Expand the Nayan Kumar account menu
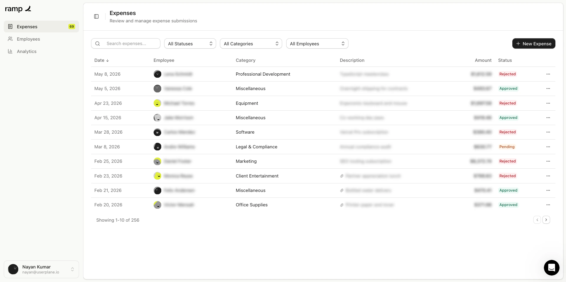This screenshot has height=282, width=566. click(x=41, y=269)
